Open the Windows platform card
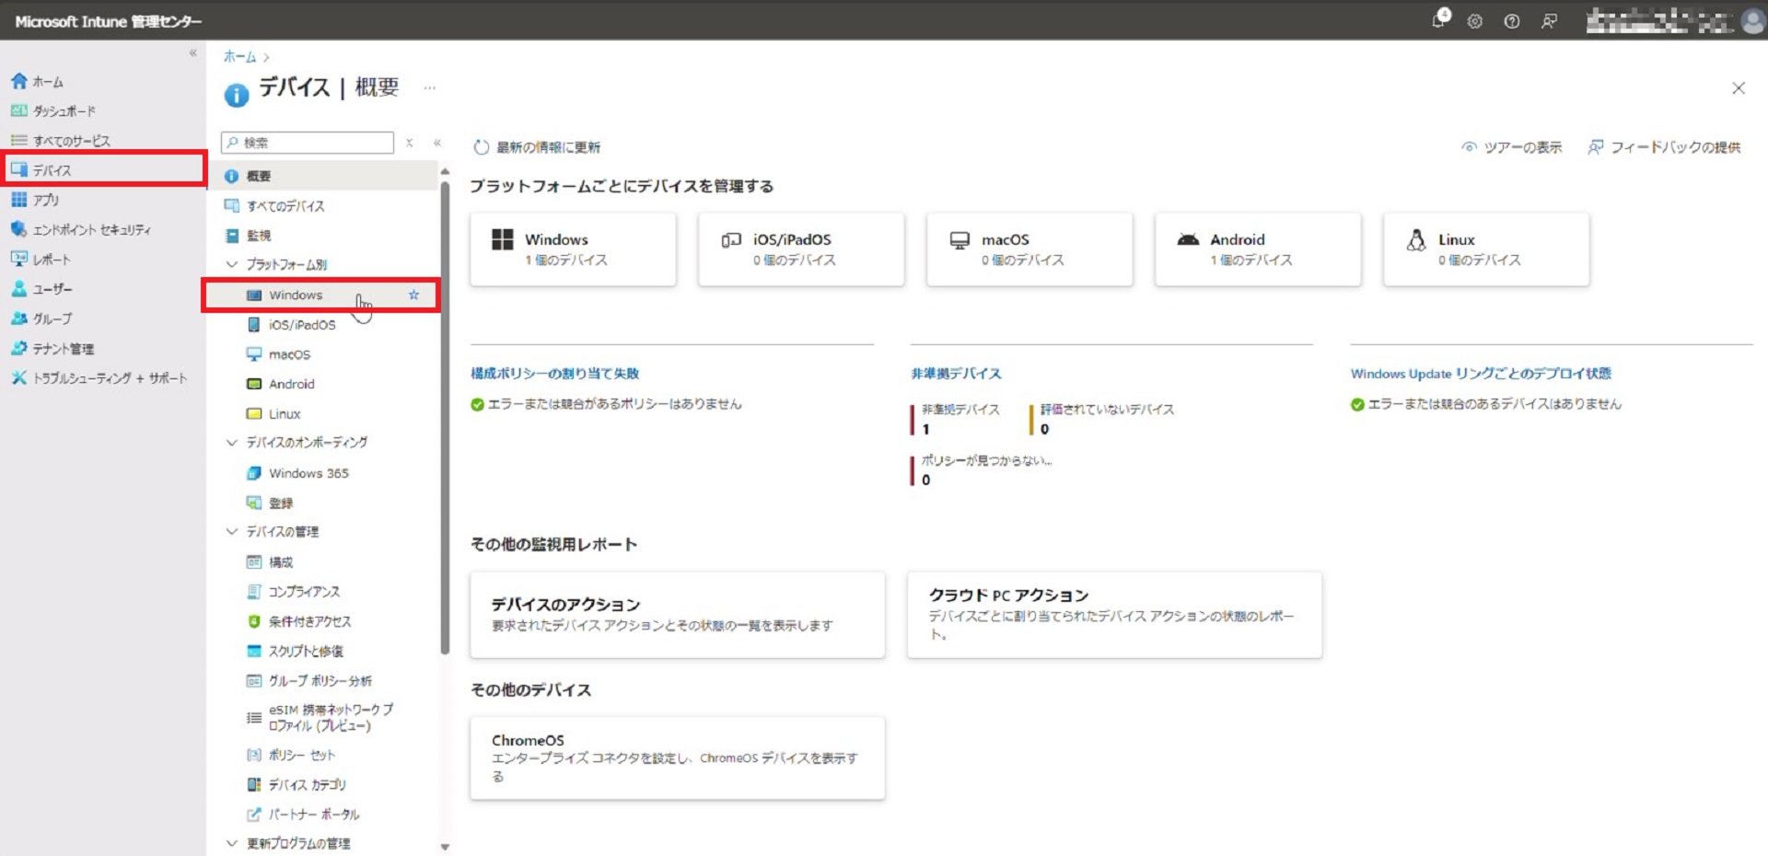Viewport: 1768px width, 856px height. [573, 249]
